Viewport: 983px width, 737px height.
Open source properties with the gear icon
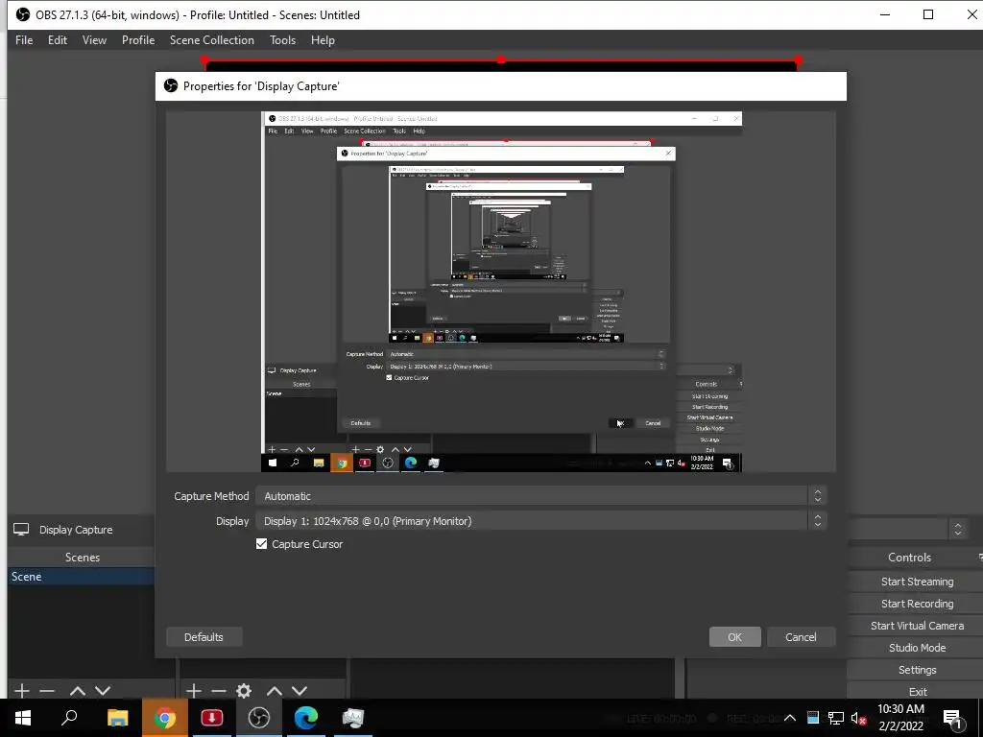244,691
